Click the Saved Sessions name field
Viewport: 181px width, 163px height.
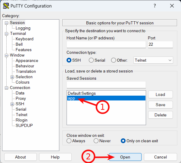(x=106, y=85)
